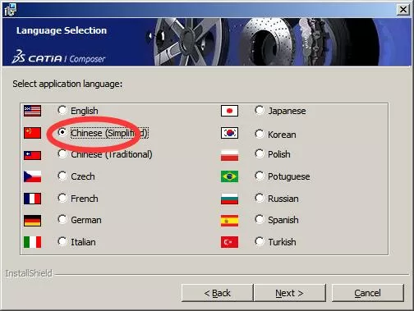Screen dimensions: 414x311
Task: Click the Korean flag icon
Action: [x=229, y=133]
